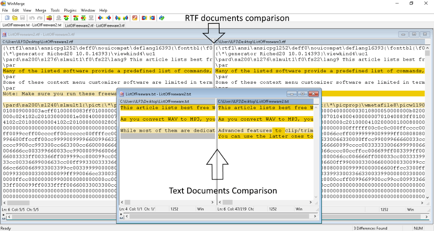This screenshot has height=231, width=434.
Task: Click the RTF left pane horizontal scrollbar thumb
Action: point(18,203)
